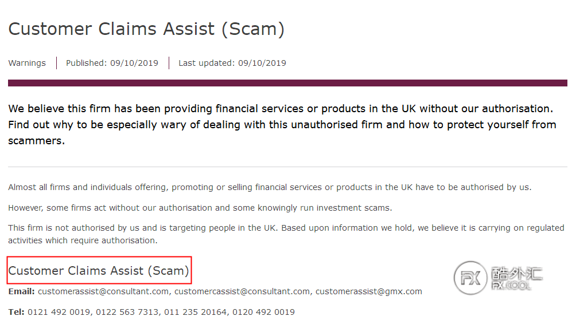Select the "Warnings" category label
The image size is (572, 324).
pyautogui.click(x=27, y=63)
